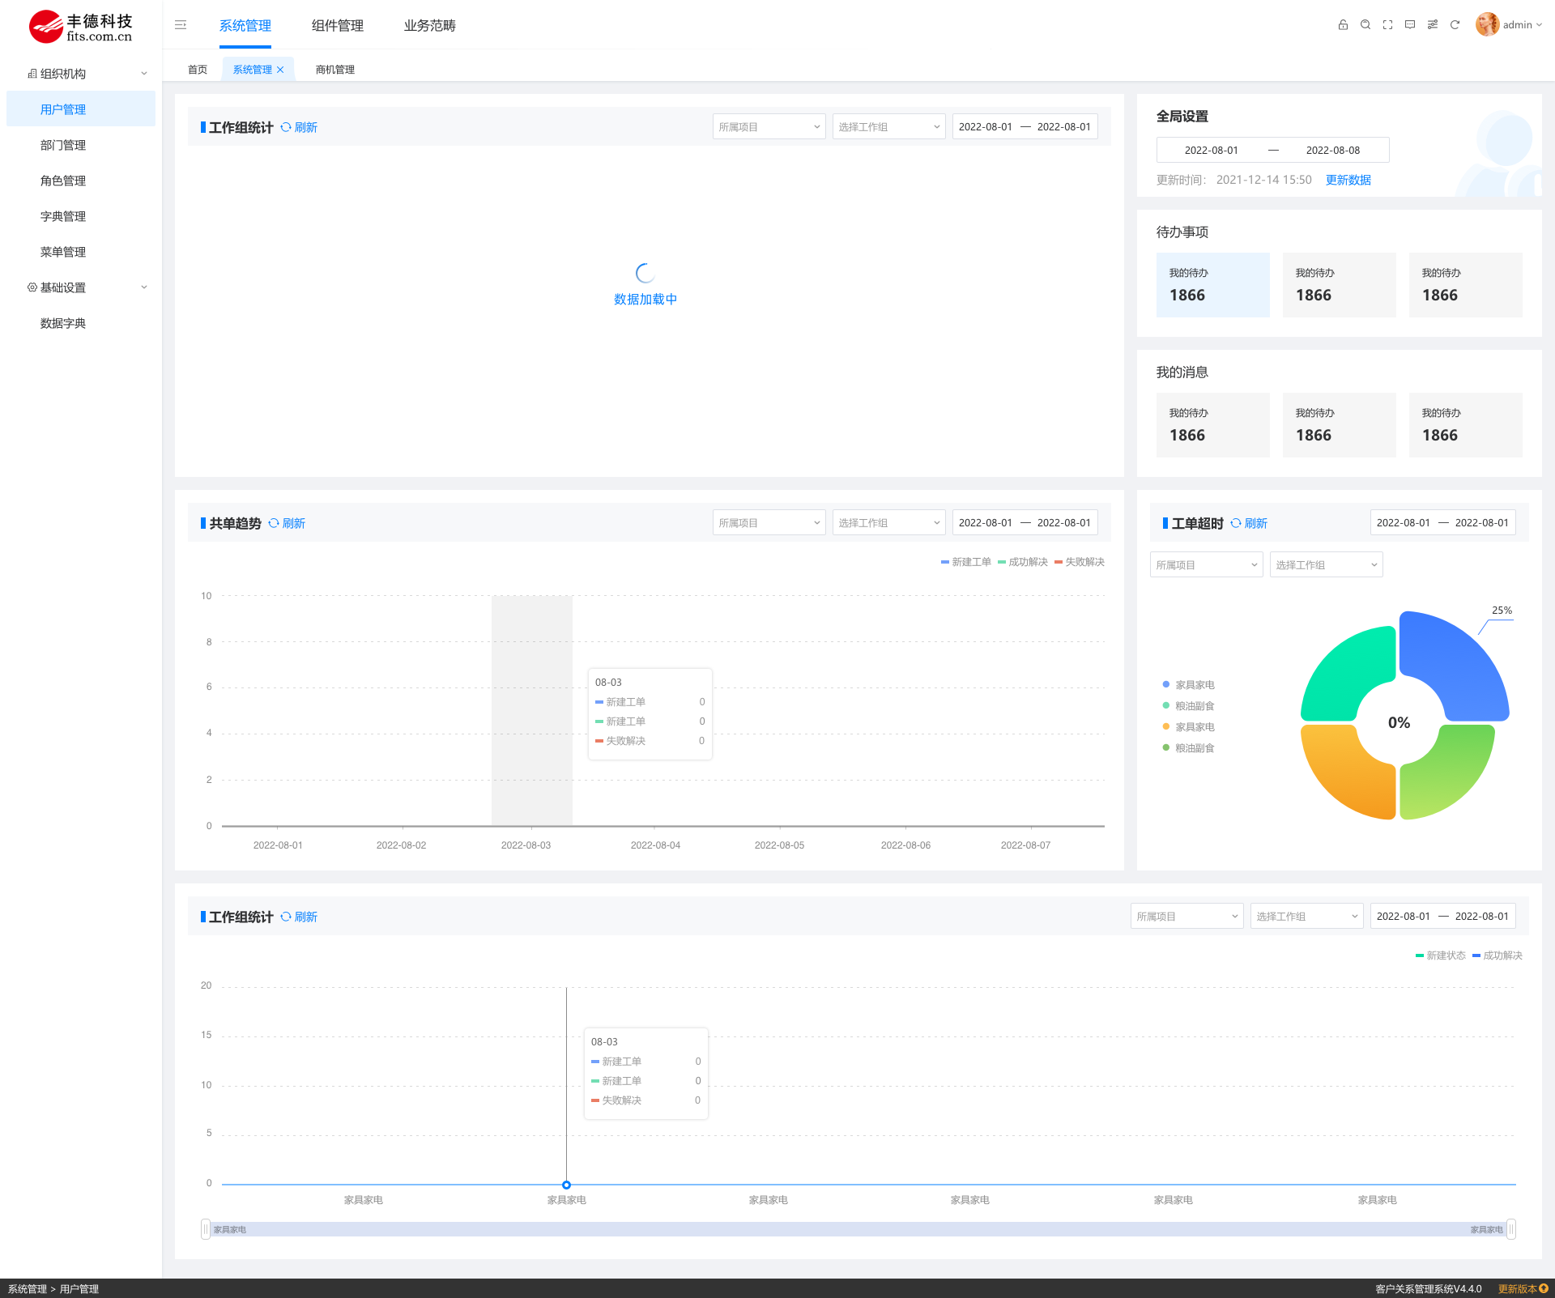Click 刷新 icon in 共单趋势 panel
Image resolution: width=1555 pixels, height=1298 pixels.
[274, 523]
